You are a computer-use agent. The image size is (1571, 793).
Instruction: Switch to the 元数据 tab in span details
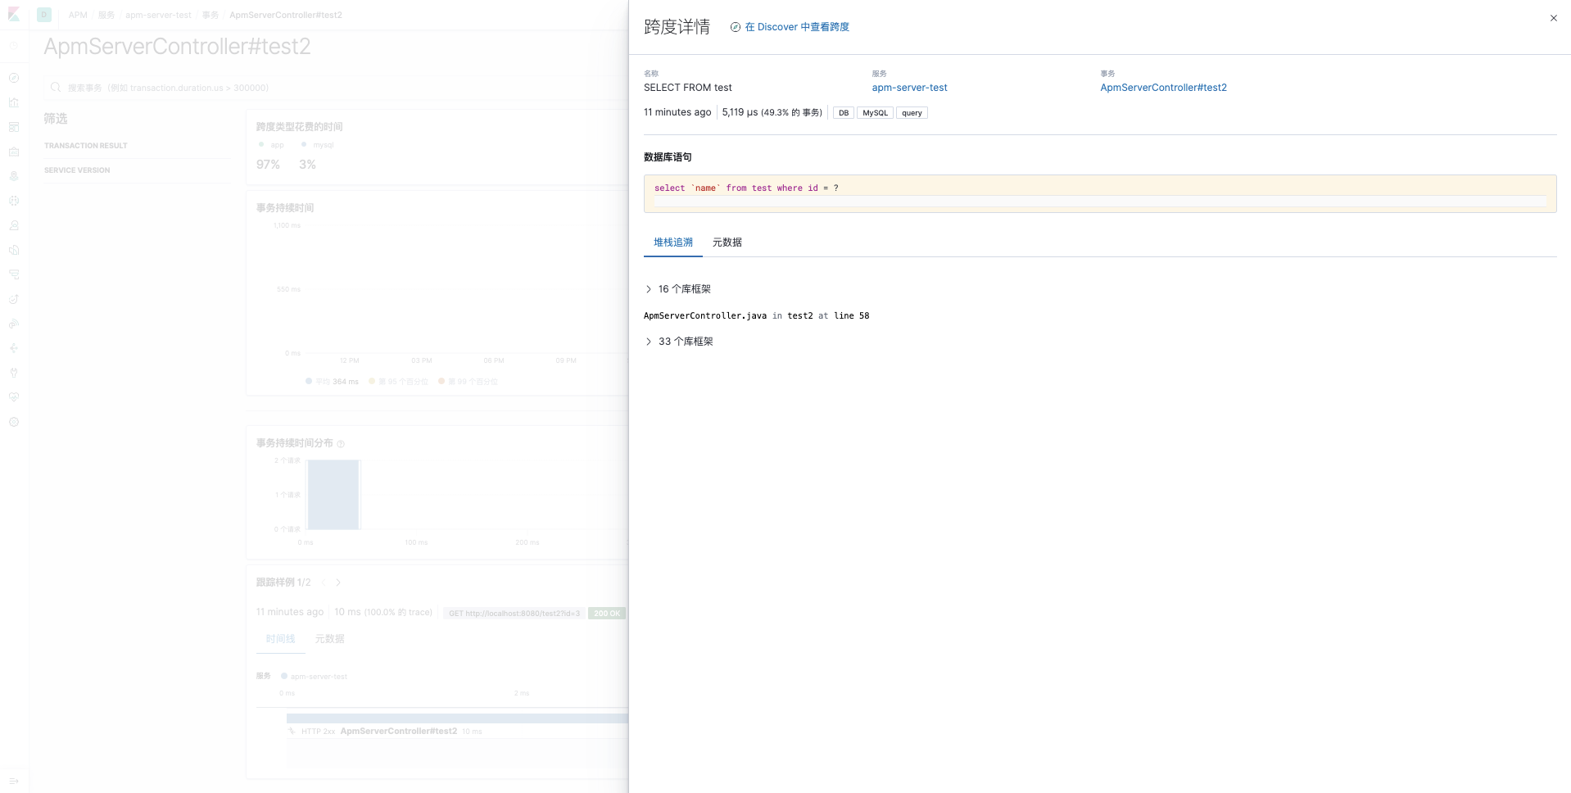pos(727,242)
